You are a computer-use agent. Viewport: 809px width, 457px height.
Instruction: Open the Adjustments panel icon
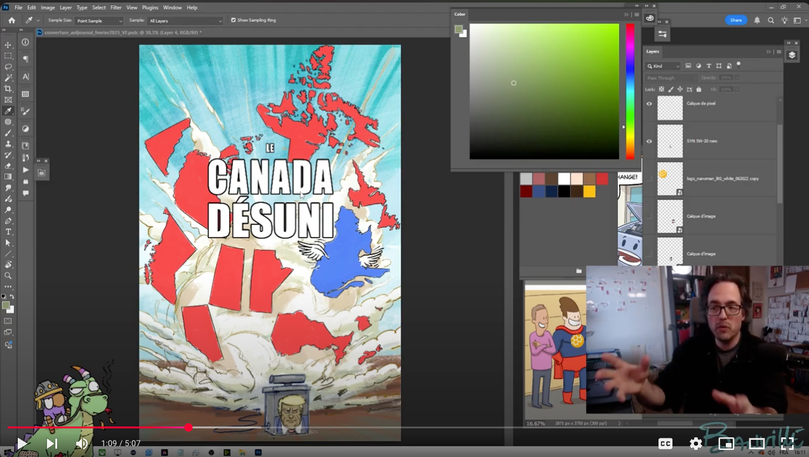(25, 128)
